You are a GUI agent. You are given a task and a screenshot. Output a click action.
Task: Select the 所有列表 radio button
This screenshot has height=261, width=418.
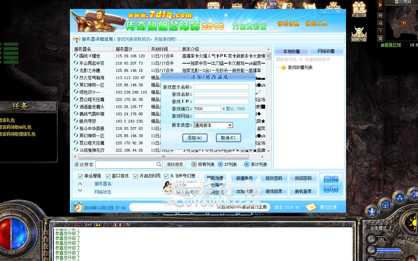tap(194, 164)
